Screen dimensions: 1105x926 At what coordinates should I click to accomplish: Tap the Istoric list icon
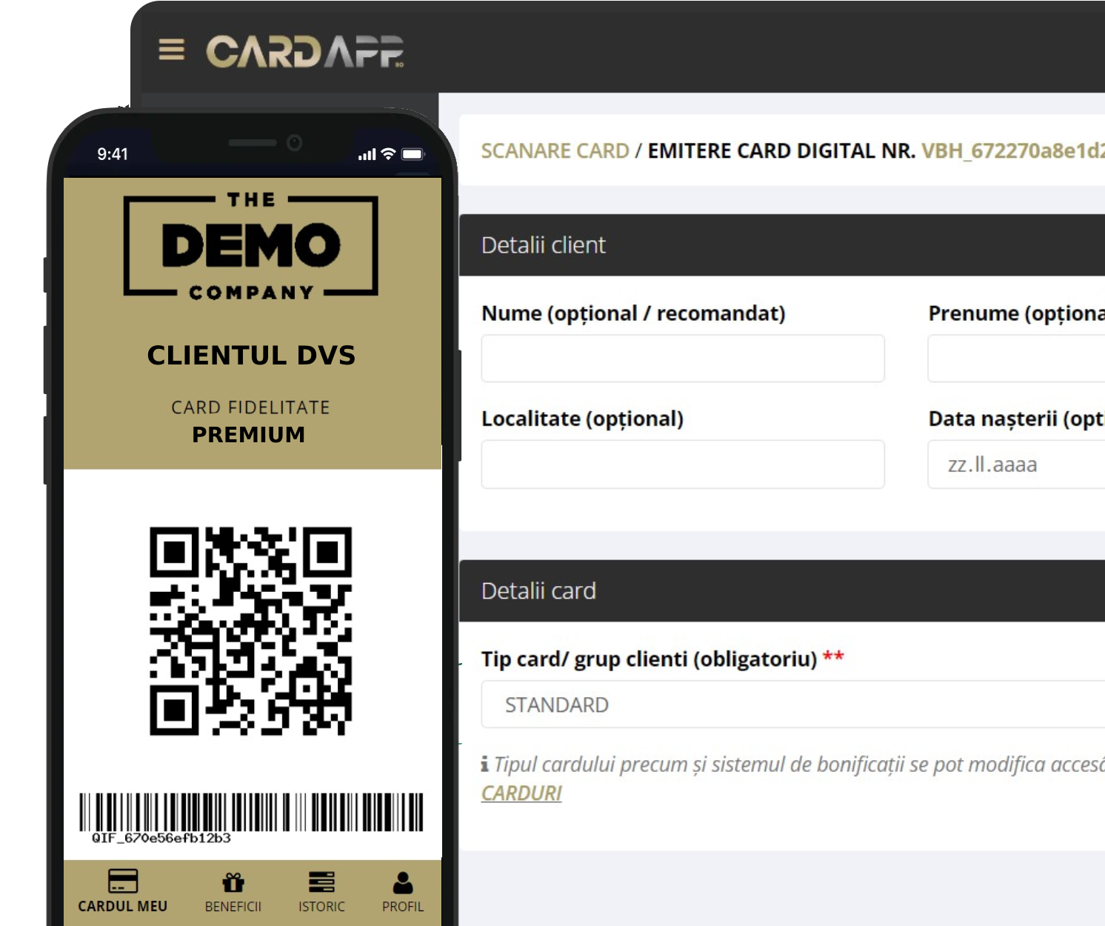coord(321,882)
